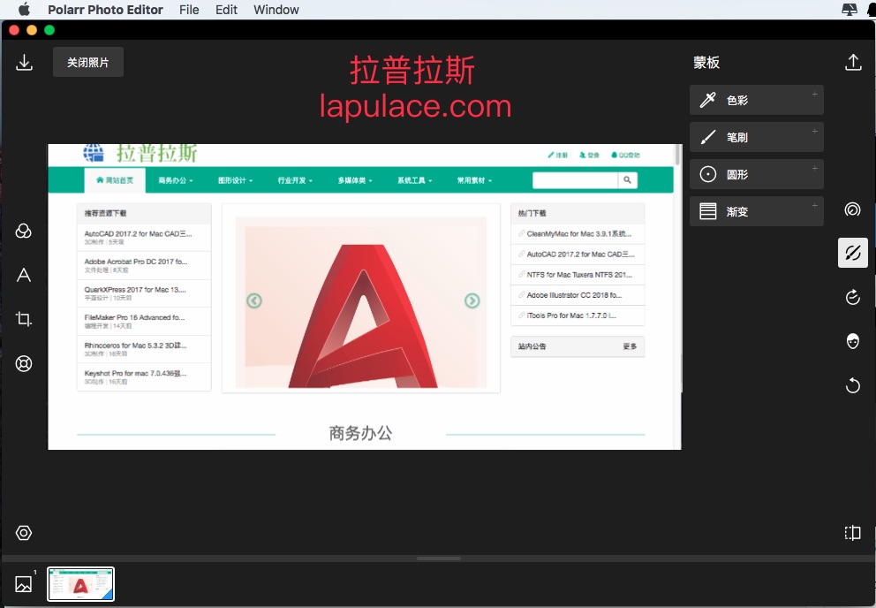Open settings hexagon icon
The image size is (876, 608).
point(24,533)
